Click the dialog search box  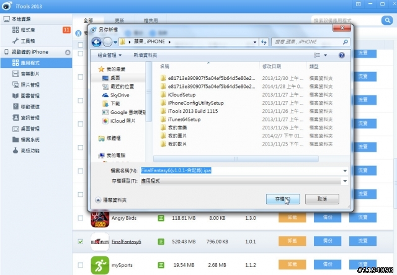click(311, 42)
